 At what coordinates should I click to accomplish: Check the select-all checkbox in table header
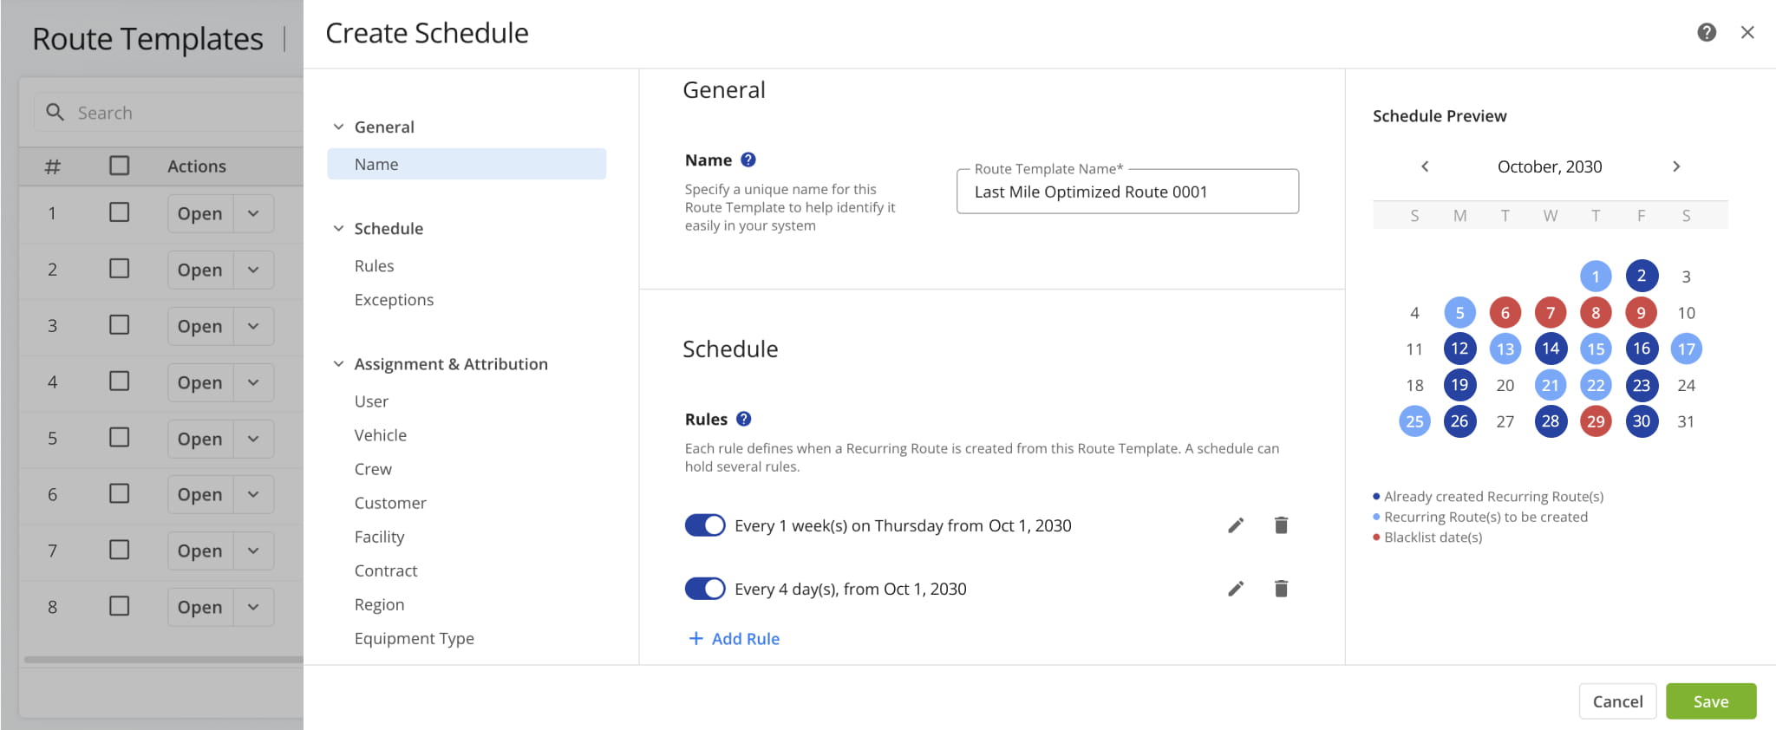click(120, 166)
